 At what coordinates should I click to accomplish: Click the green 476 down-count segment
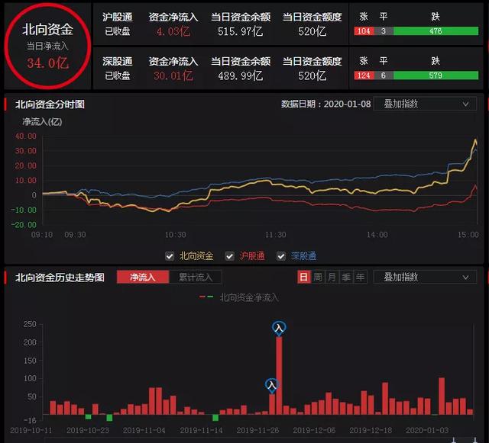point(436,31)
